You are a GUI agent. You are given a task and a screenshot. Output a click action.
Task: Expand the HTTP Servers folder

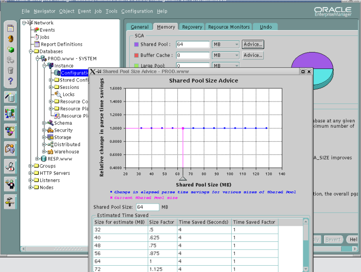pos(30,173)
